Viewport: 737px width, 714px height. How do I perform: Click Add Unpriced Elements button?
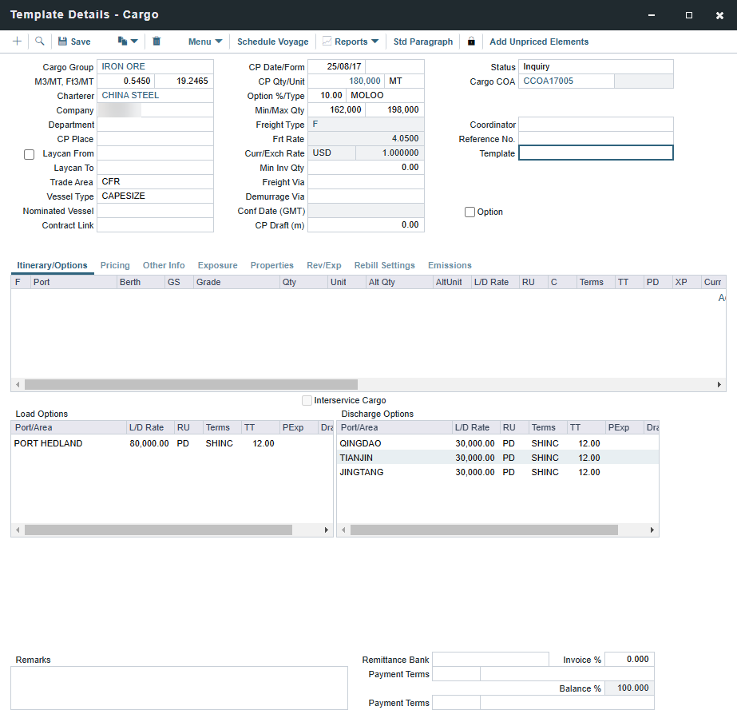(539, 42)
